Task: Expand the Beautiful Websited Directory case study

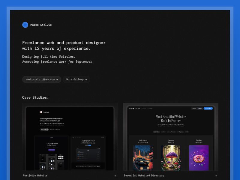Action: [x=216, y=175]
